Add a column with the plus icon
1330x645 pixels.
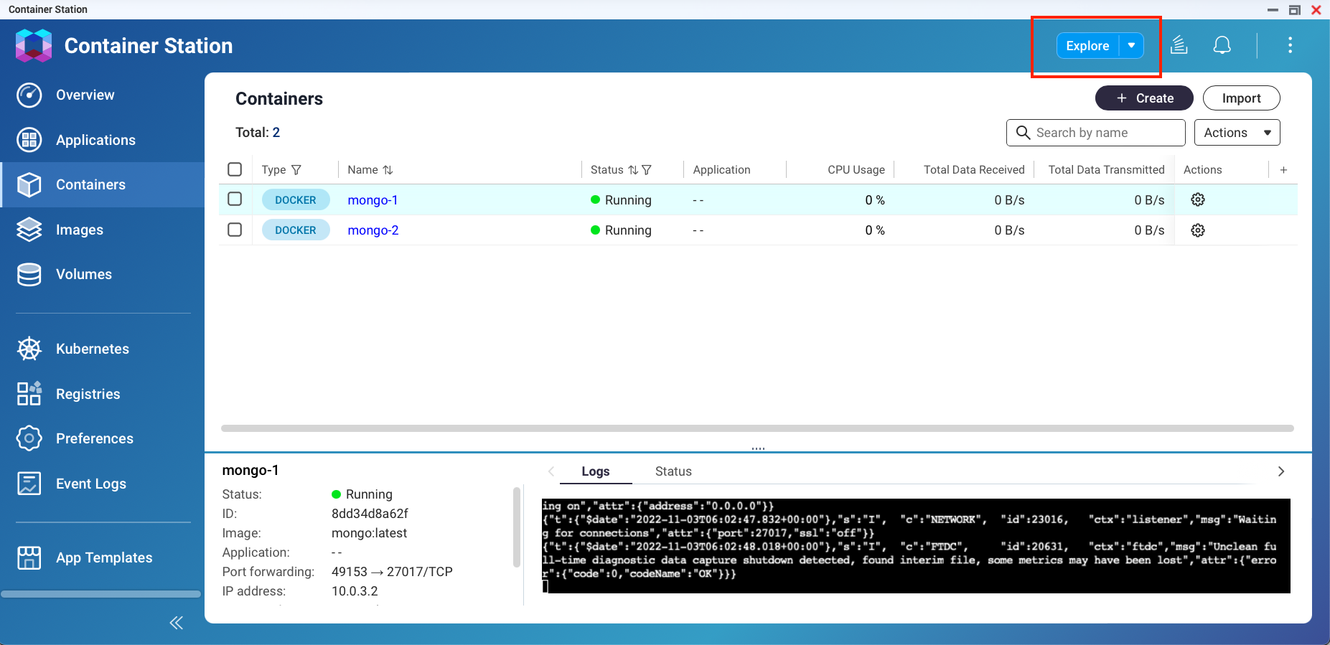pyautogui.click(x=1283, y=170)
